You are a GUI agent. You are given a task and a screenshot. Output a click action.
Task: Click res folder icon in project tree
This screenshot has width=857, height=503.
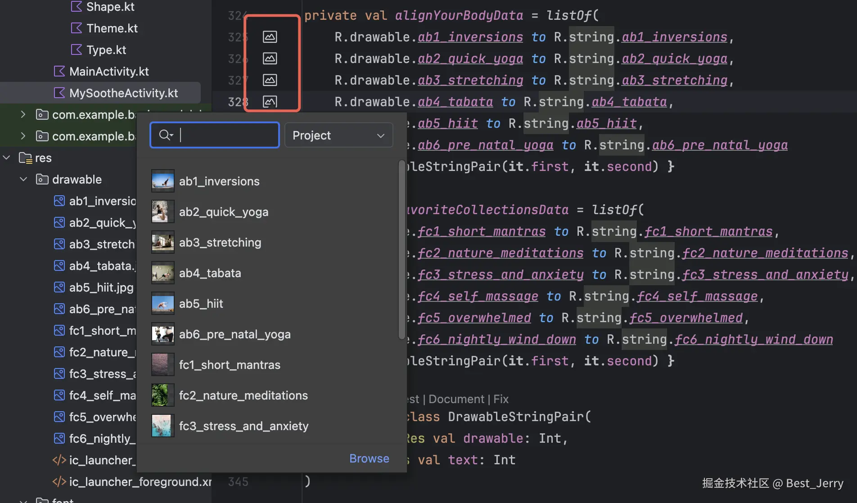25,158
